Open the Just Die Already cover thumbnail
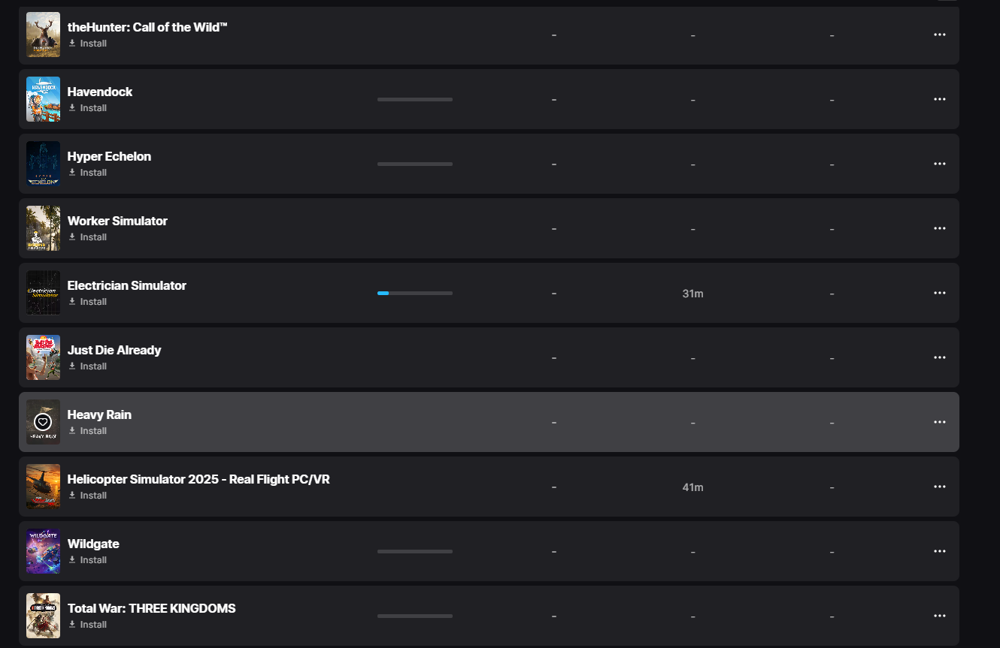 click(x=43, y=357)
